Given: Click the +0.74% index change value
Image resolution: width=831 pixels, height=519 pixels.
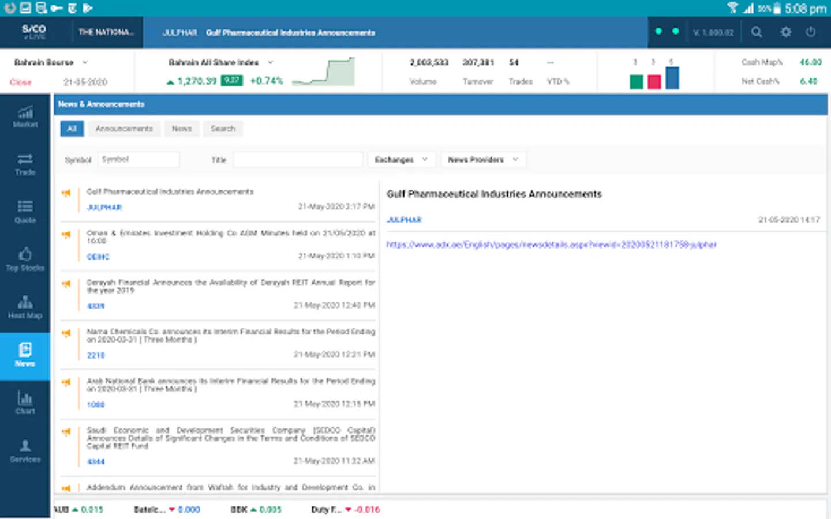Looking at the screenshot, I should (267, 81).
